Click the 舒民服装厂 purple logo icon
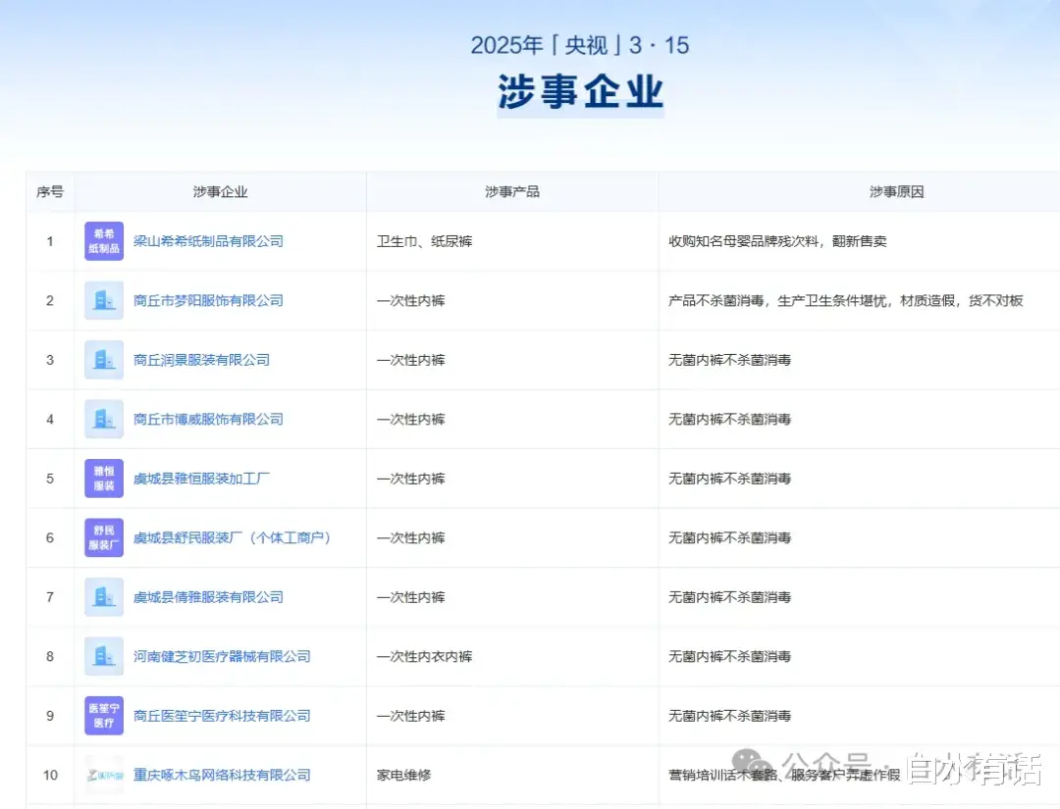Viewport: 1060px width, 809px height. pos(103,537)
